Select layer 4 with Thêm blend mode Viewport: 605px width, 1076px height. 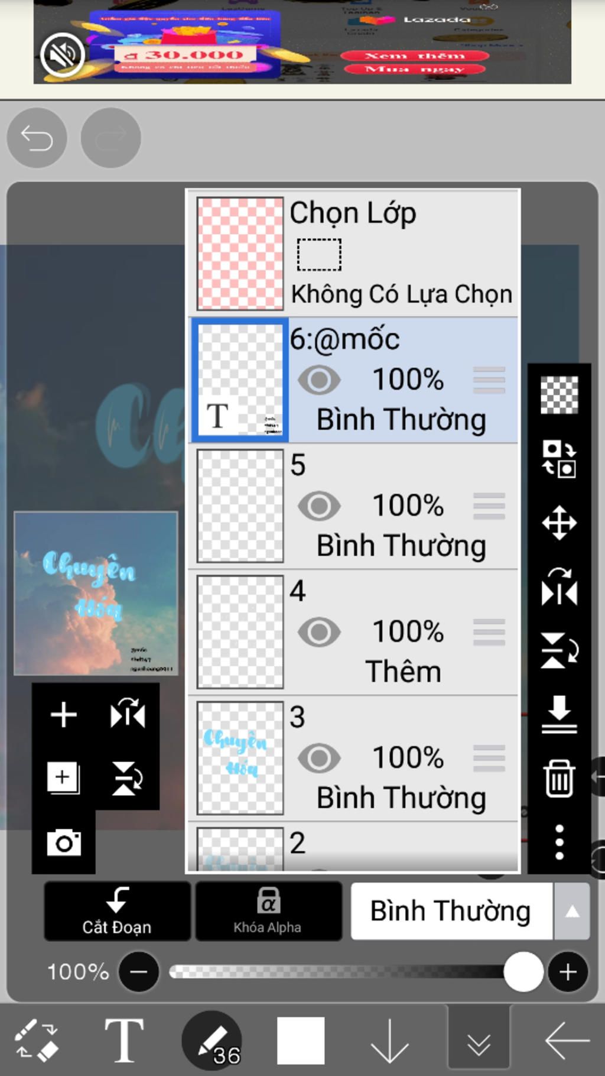(x=353, y=632)
